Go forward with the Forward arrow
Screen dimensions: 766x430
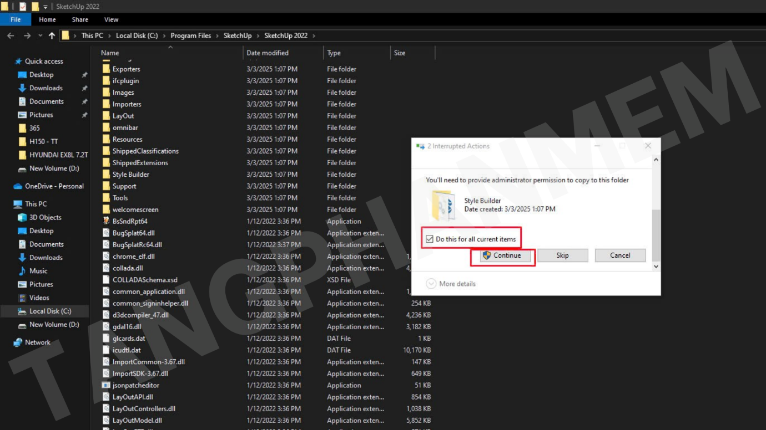tap(27, 35)
